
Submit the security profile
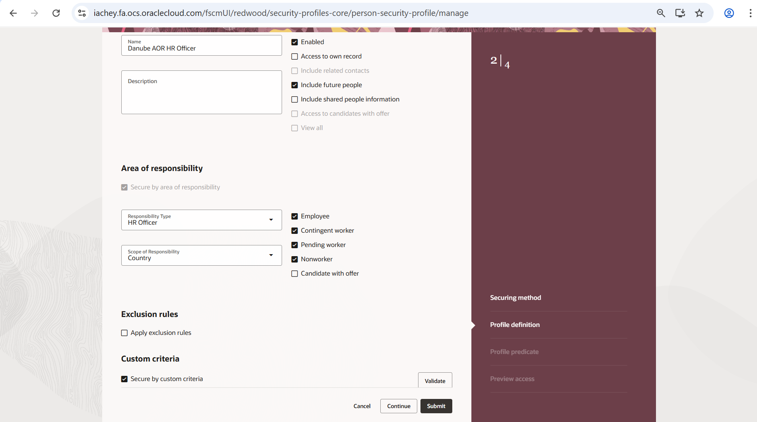(436, 406)
